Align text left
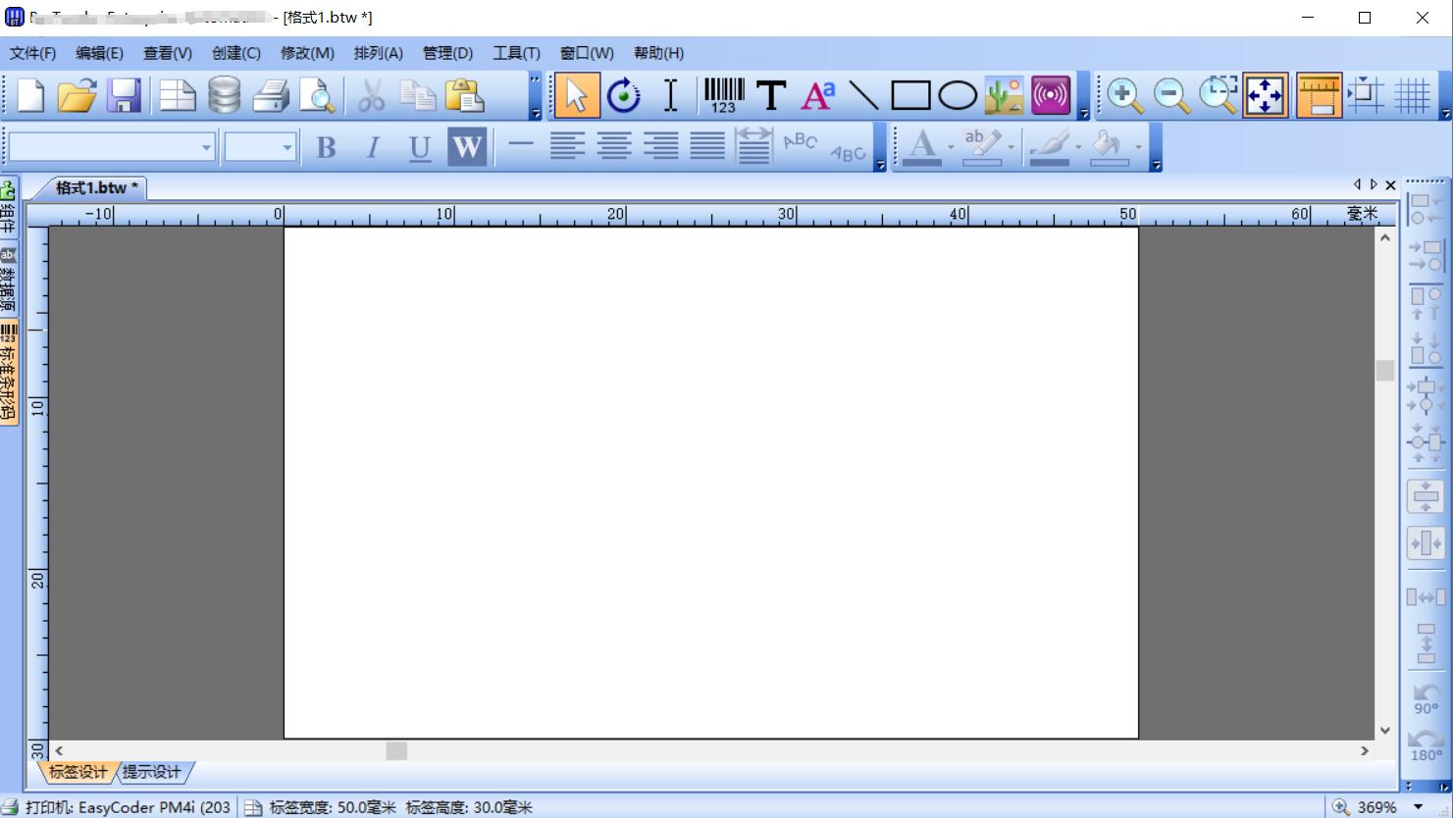 (x=567, y=147)
